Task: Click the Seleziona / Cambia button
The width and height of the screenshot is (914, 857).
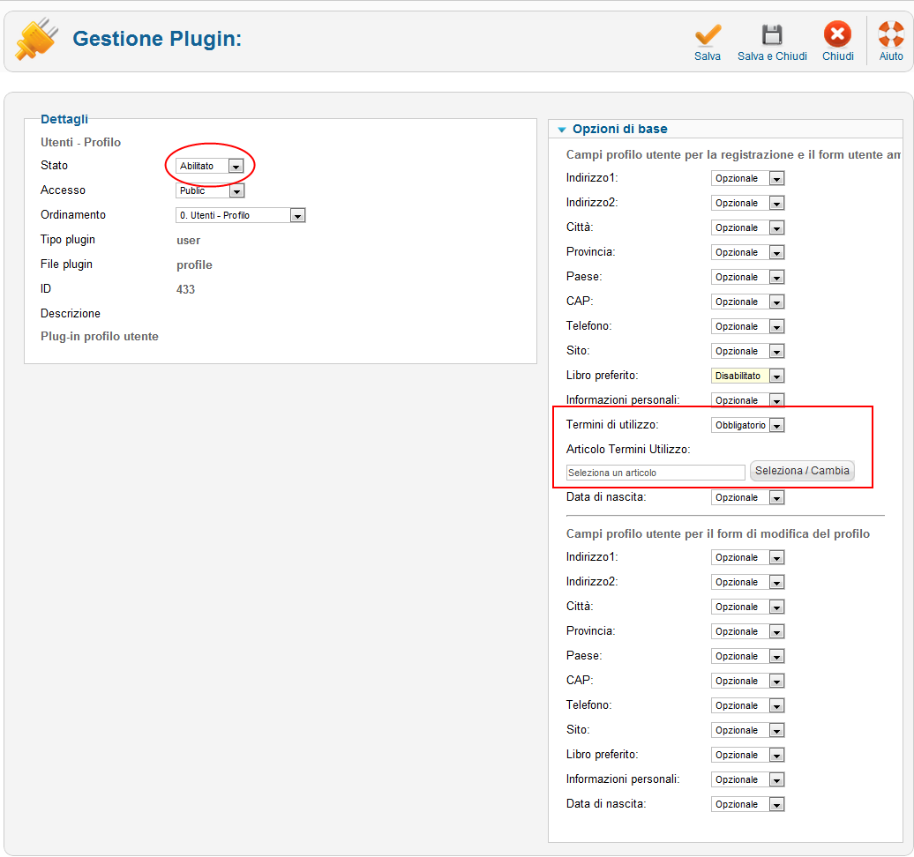Action: tap(802, 471)
